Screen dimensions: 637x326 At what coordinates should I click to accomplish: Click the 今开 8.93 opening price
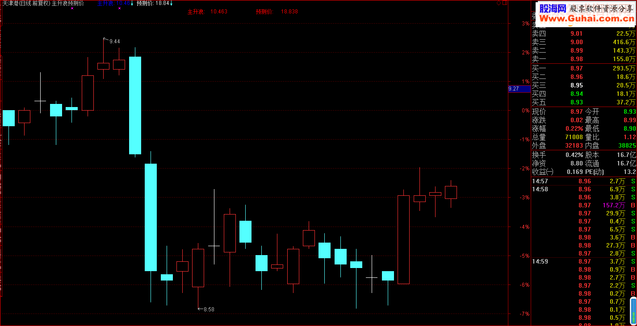[x=629, y=111]
